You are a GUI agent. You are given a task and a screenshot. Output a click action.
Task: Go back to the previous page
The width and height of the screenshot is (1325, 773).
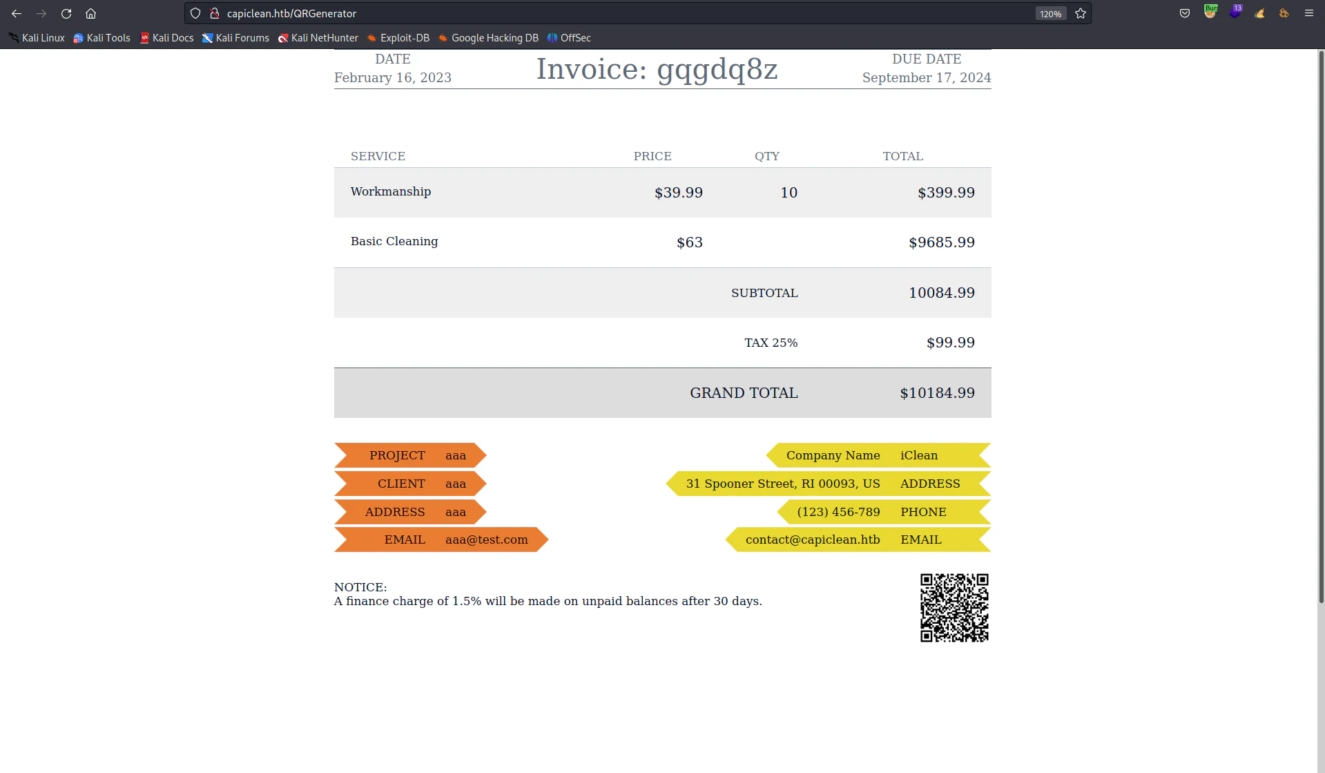(17, 14)
